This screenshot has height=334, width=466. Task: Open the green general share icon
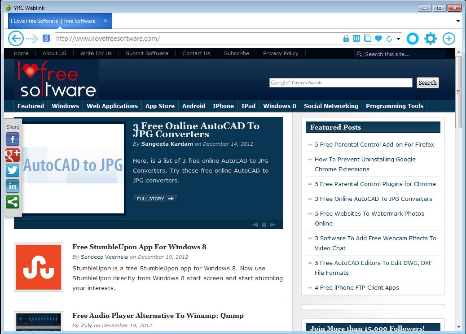pyautogui.click(x=13, y=202)
